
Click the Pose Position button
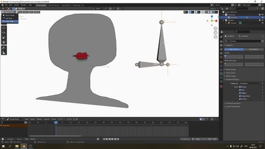(x=234, y=49)
